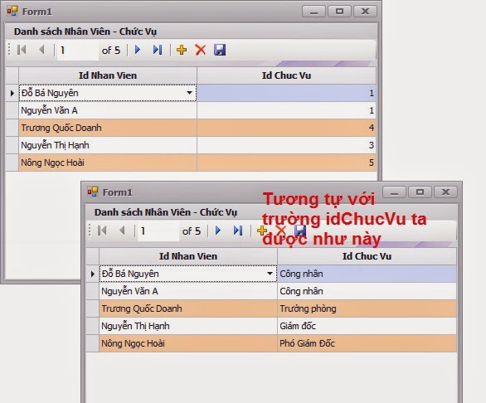Go to next record in back Form1 navigator
The image size is (486, 403).
[138, 50]
